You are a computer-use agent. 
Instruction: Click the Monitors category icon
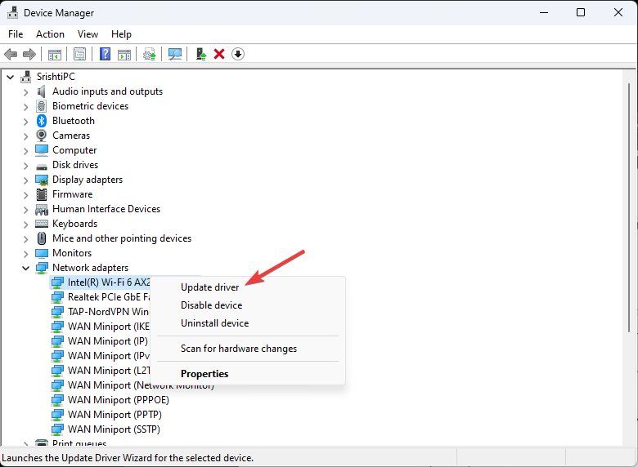[42, 253]
